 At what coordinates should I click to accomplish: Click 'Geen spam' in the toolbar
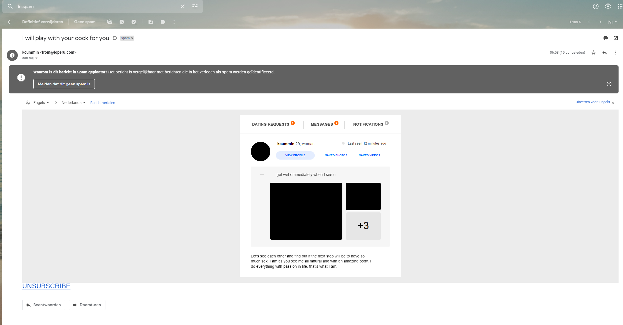tap(85, 22)
